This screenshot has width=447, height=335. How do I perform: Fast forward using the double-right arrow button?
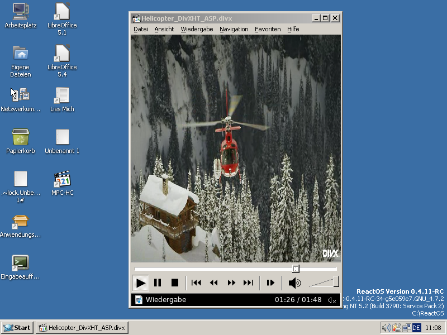pyautogui.click(x=231, y=283)
